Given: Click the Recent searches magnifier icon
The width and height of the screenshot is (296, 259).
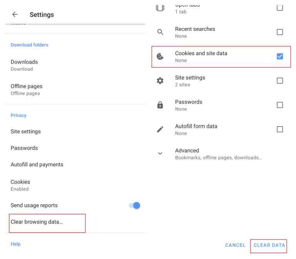Looking at the screenshot, I should [160, 32].
